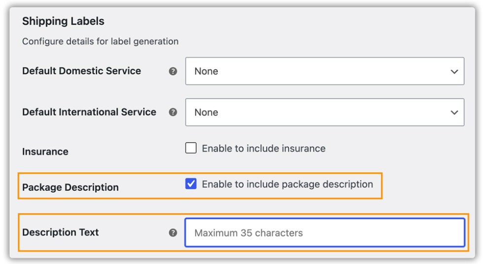Click the 'Enable to include insurance' label
The height and width of the screenshot is (264, 483).
coord(264,148)
